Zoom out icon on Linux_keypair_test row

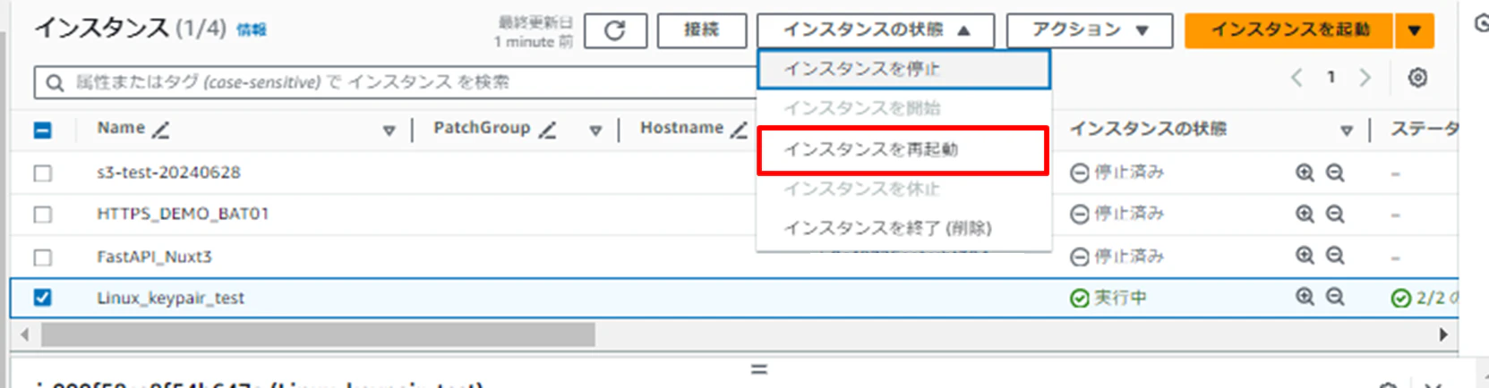tap(1335, 297)
